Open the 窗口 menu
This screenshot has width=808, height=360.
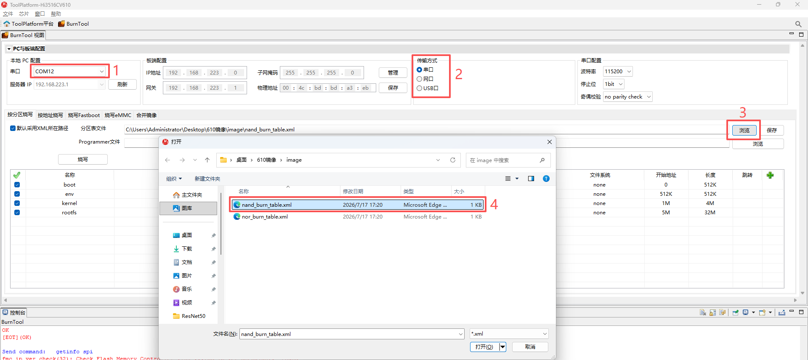[40, 14]
